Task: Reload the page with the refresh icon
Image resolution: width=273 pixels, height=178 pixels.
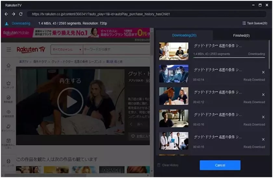Action: 21,14
